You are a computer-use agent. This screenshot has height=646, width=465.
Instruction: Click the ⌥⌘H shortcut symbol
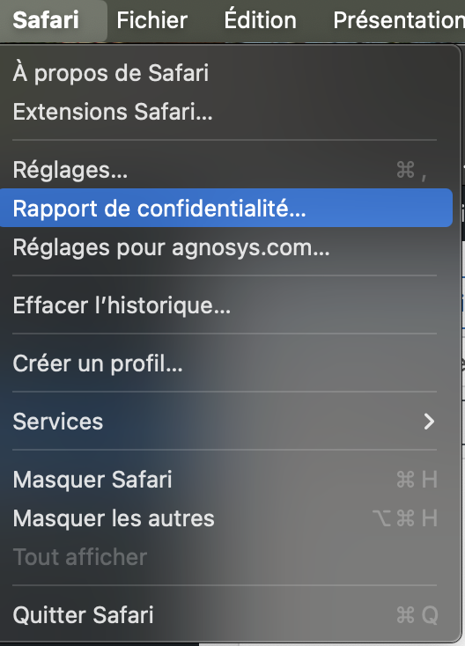pyautogui.click(x=405, y=518)
